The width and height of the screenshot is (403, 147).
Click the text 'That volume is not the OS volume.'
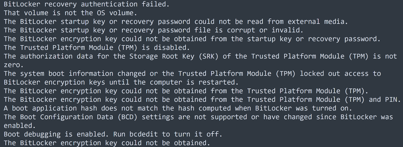[71, 13]
